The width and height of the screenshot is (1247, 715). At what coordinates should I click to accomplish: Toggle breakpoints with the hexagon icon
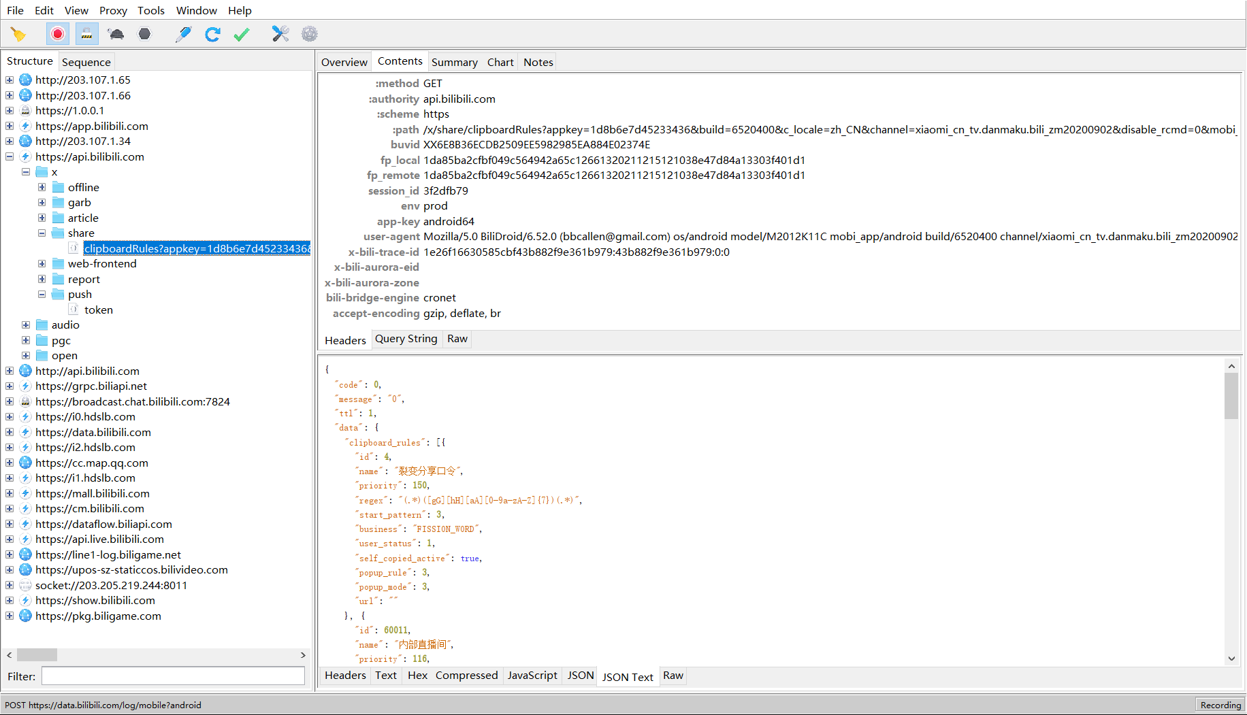point(144,34)
